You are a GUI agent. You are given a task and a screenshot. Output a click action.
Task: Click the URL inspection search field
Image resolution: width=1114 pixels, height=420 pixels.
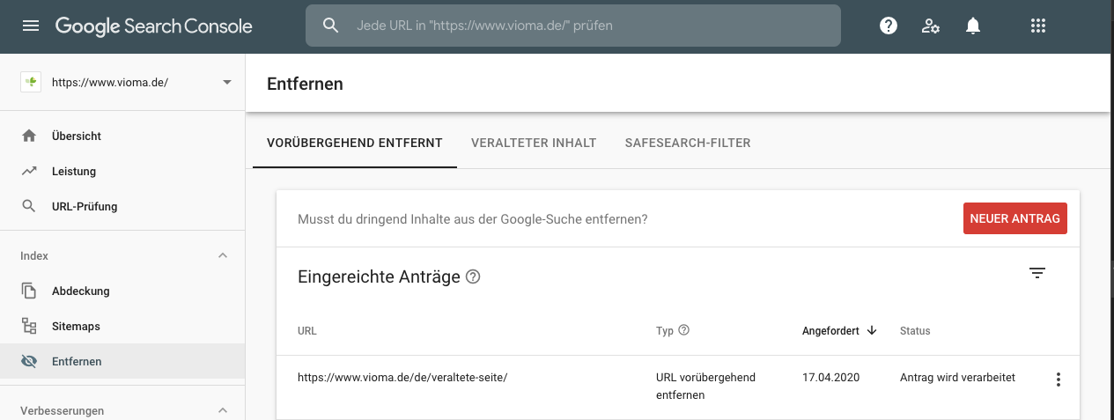573,26
